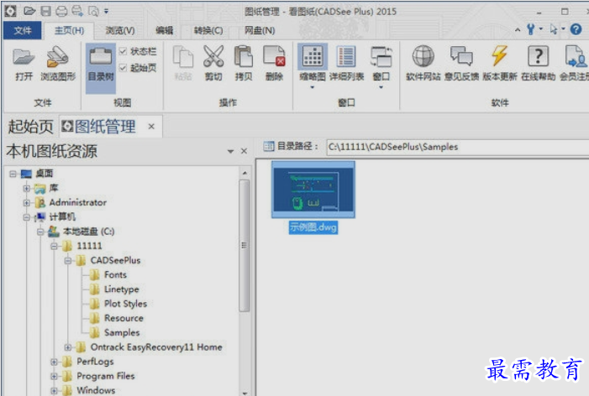The height and width of the screenshot is (396, 589).
Task: Close the 本机图纸资源 panel
Action: [244, 151]
